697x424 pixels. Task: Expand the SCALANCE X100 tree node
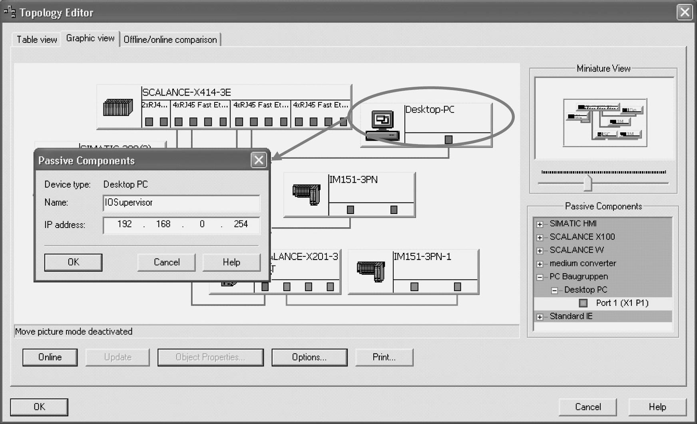coord(540,238)
